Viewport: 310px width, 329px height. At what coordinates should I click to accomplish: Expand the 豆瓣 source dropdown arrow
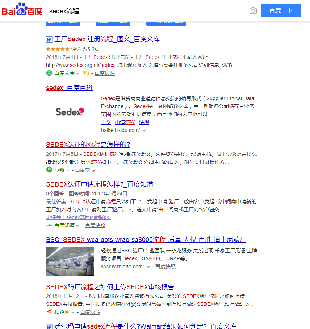(68, 170)
